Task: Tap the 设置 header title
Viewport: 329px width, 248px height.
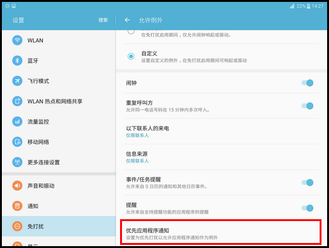Action: [18, 20]
